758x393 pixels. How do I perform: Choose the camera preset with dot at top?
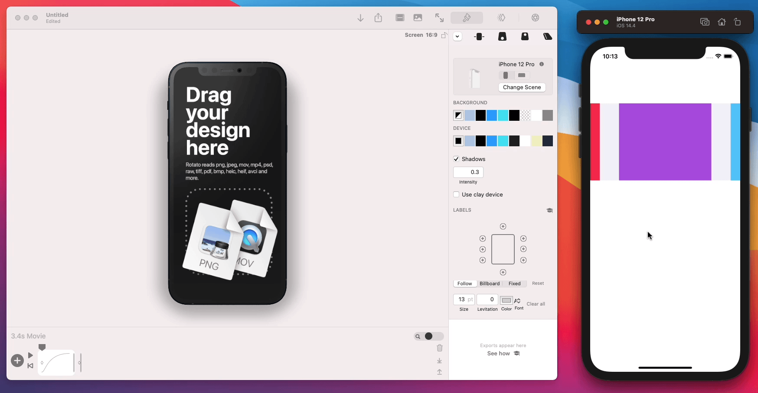tap(525, 37)
